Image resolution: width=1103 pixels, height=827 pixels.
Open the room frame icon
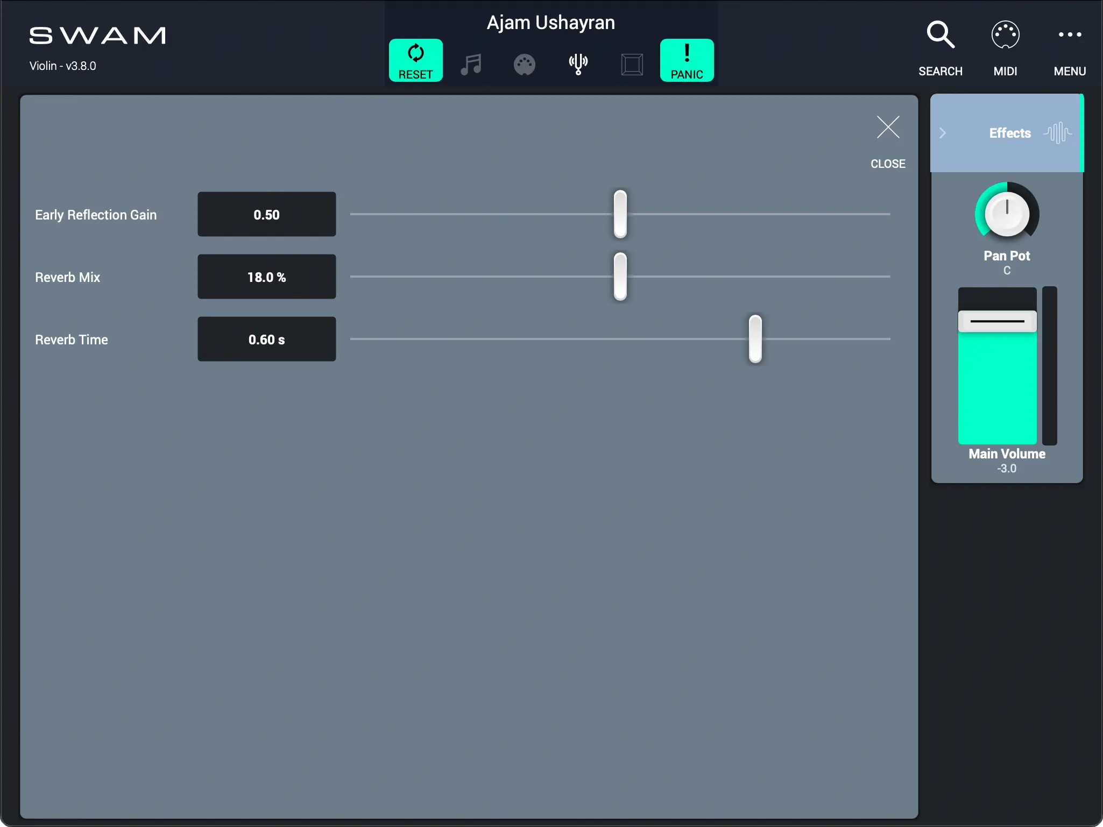pyautogui.click(x=632, y=65)
